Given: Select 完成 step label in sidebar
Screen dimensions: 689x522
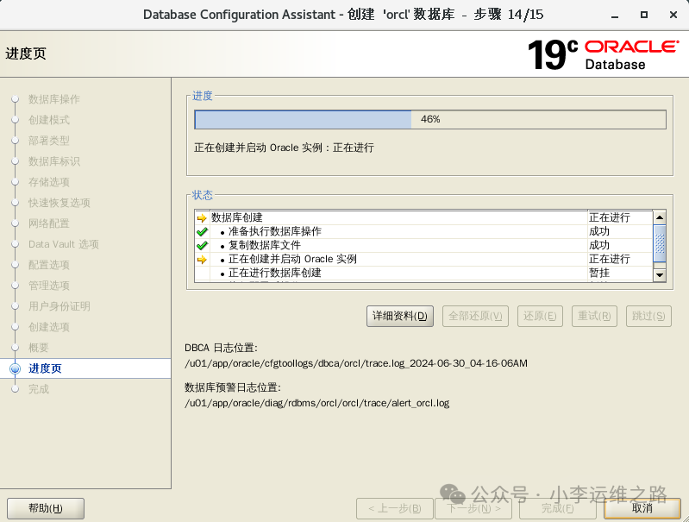Looking at the screenshot, I should point(39,389).
